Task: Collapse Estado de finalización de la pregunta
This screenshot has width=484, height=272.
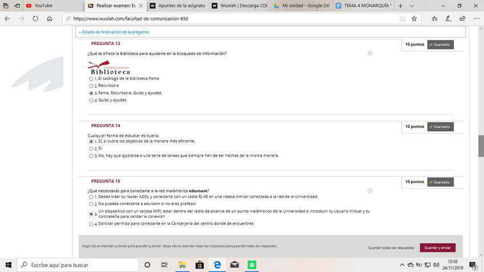Action: click(114, 32)
